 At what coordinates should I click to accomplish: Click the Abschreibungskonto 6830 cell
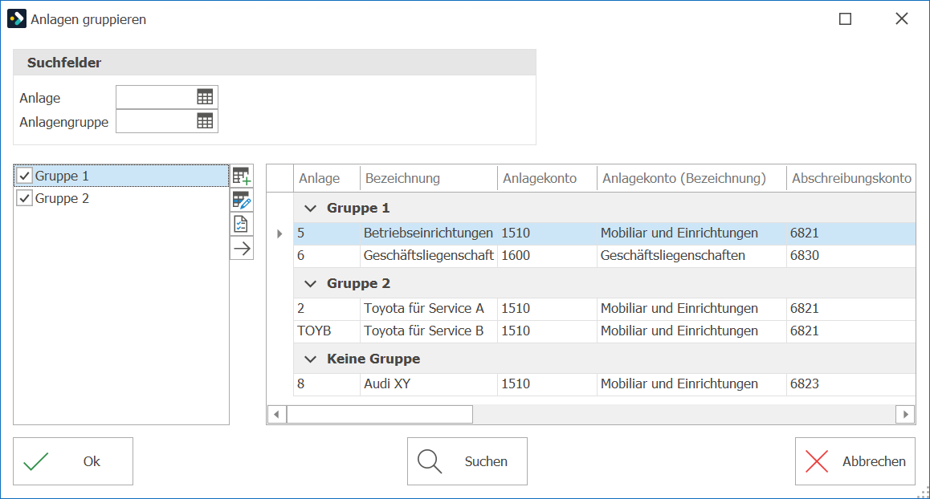tap(851, 256)
